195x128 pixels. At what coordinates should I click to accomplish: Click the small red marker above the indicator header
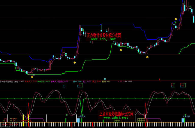point(159,79)
